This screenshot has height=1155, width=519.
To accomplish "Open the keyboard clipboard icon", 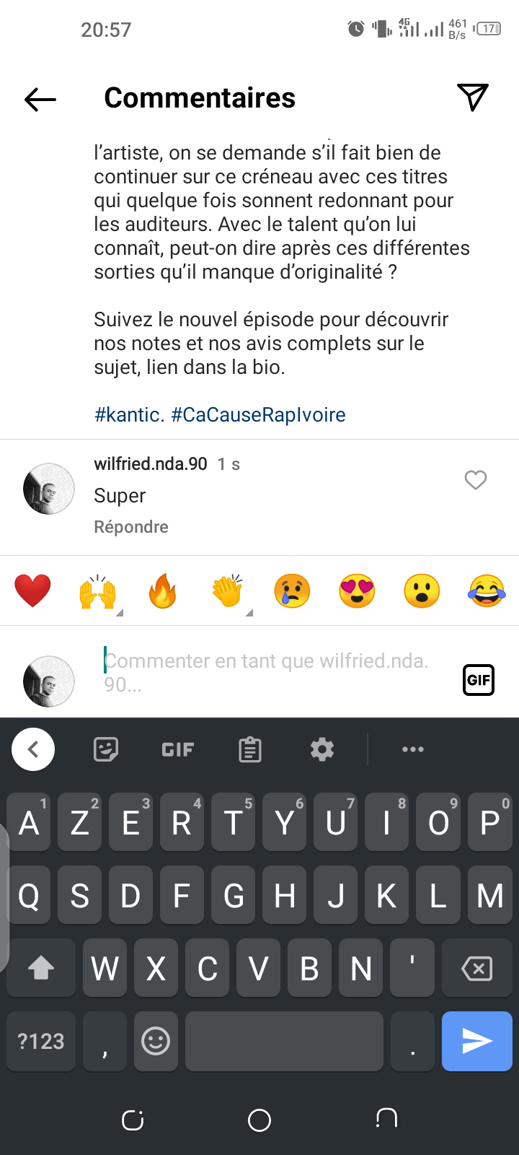I will pos(250,749).
